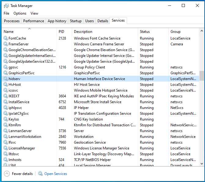This screenshot has width=205, height=182.
Task: Sort by the Name column header
Action: point(29,32)
